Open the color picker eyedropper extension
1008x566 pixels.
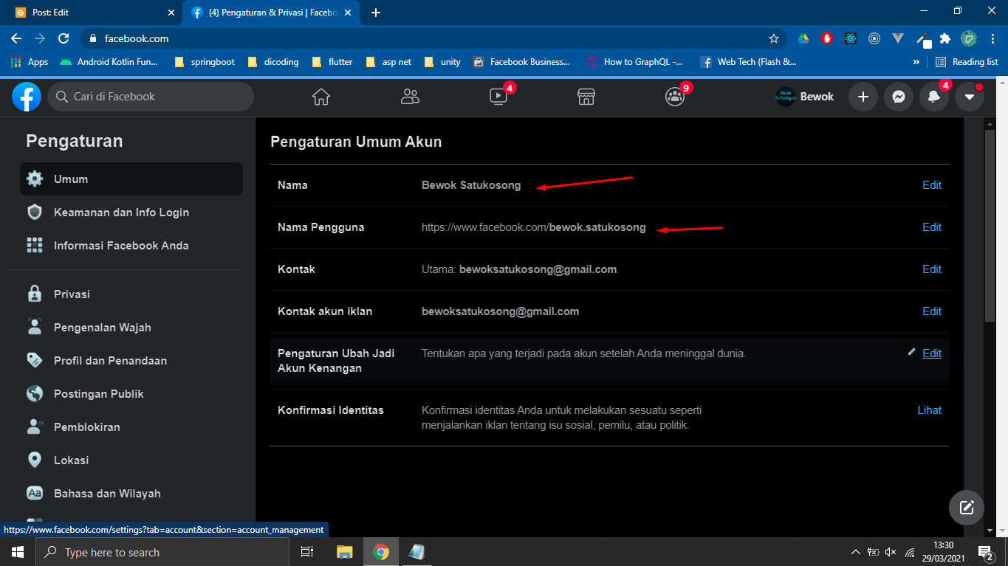[x=922, y=39]
